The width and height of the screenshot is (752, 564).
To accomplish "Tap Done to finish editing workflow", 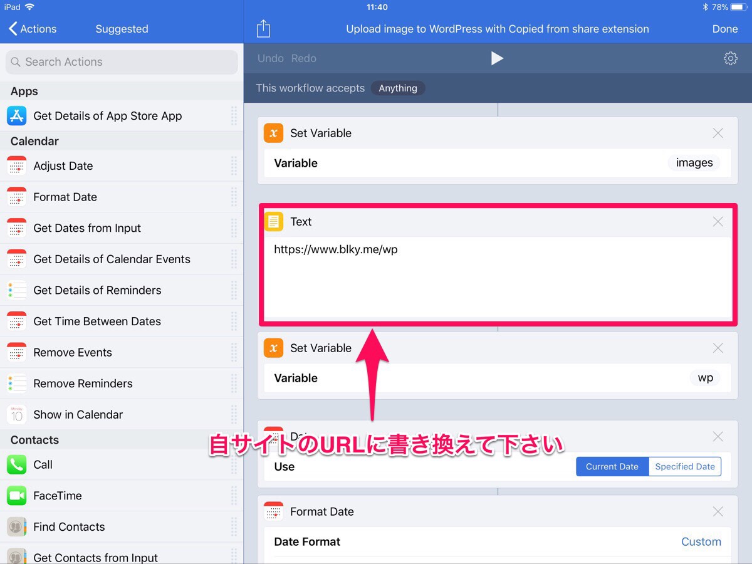I will click(x=725, y=29).
